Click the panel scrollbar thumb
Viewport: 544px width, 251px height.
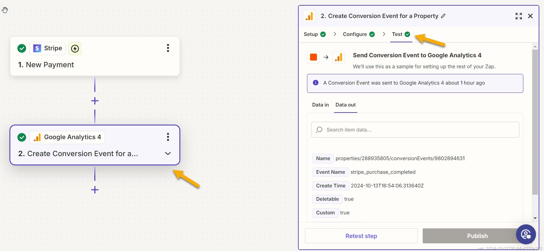(535, 122)
